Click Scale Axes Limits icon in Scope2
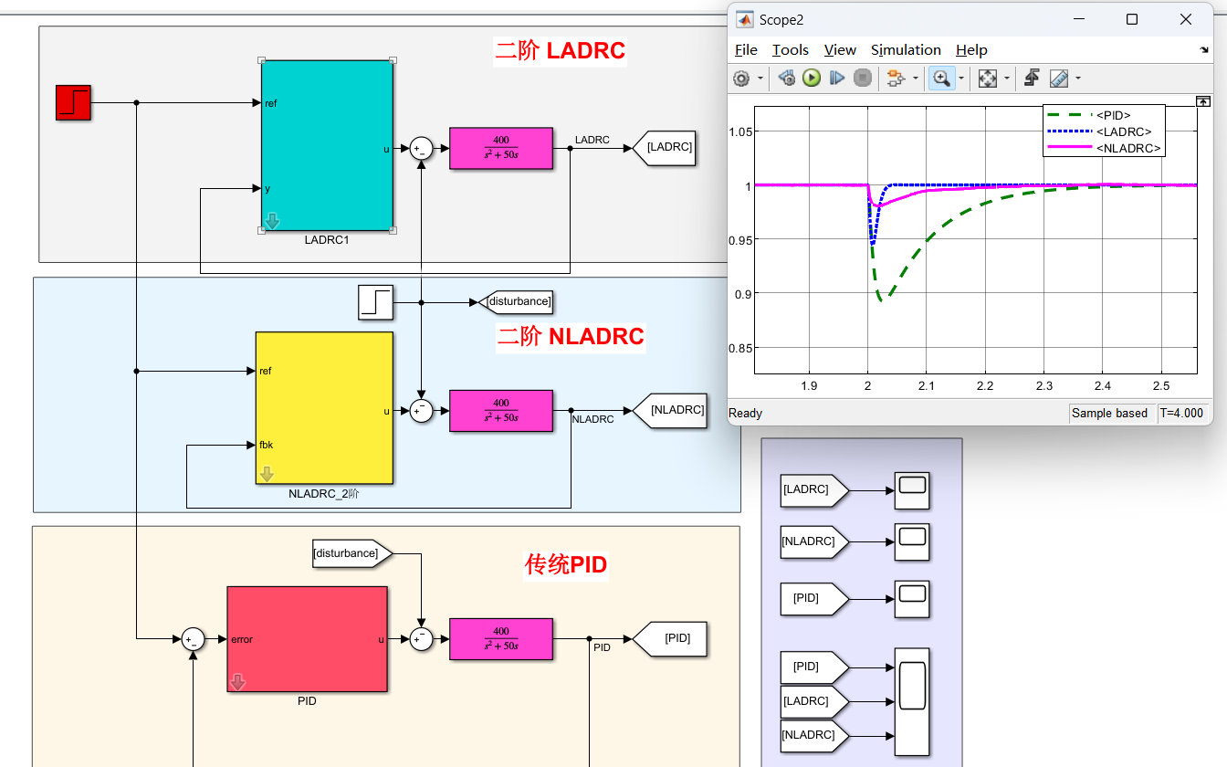Screen dimensions: 1227x767 tap(987, 79)
